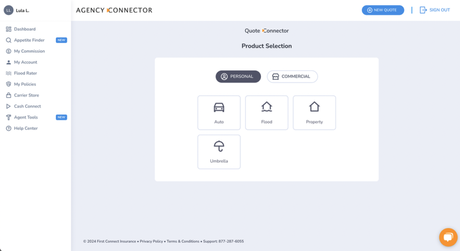Open the Help Center question mark icon
The image size is (460, 251).
pyautogui.click(x=8, y=128)
